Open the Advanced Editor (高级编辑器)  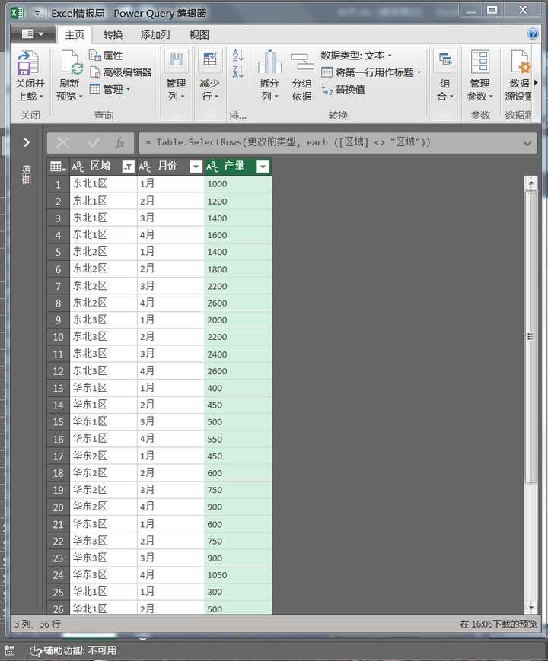tap(121, 72)
